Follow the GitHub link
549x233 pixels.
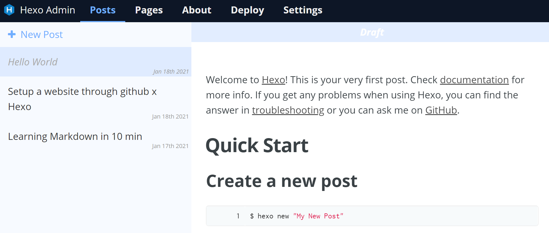[441, 110]
